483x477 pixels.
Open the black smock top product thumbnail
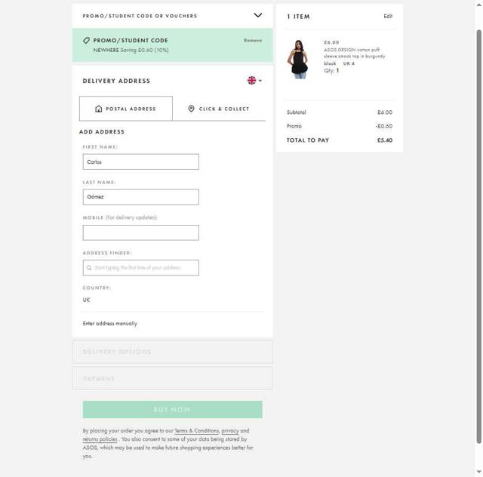(300, 60)
